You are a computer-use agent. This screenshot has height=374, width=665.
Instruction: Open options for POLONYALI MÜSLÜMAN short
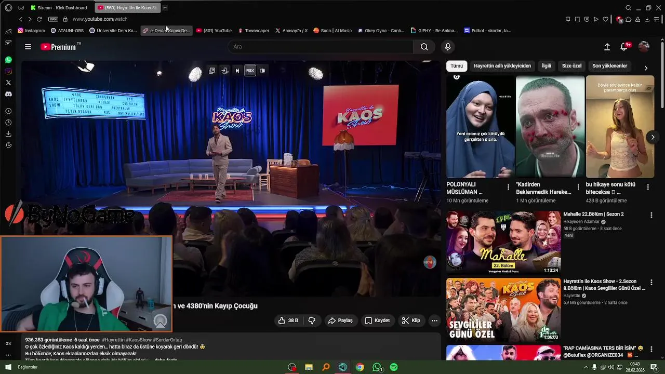pyautogui.click(x=508, y=187)
